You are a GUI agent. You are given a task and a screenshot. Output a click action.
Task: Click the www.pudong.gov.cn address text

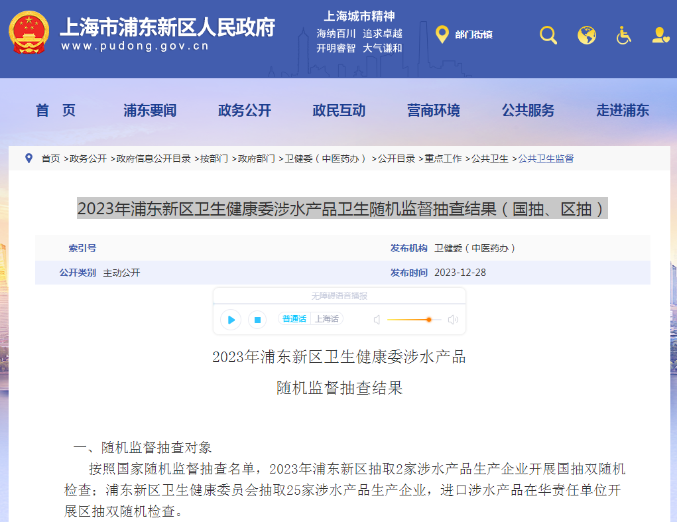point(135,46)
